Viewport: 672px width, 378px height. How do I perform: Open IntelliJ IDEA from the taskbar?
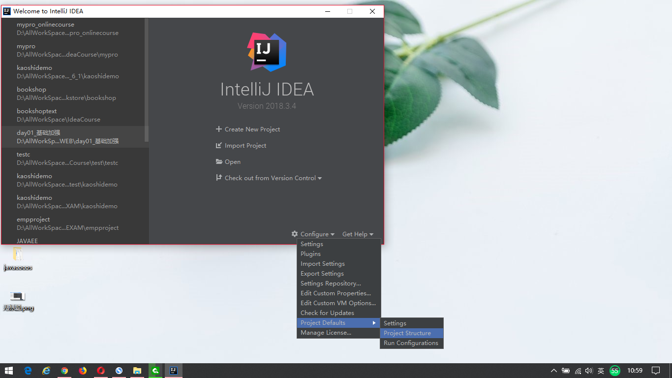[x=174, y=370]
